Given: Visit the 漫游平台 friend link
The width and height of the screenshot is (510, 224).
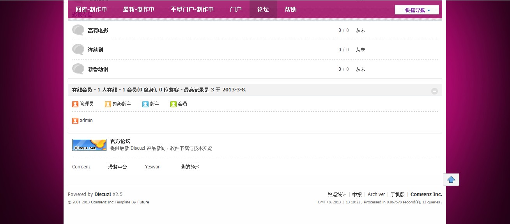Looking at the screenshot, I should pos(117,166).
